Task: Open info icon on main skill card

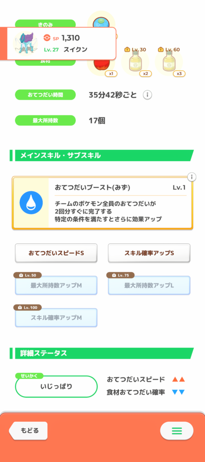Action: coord(192,177)
